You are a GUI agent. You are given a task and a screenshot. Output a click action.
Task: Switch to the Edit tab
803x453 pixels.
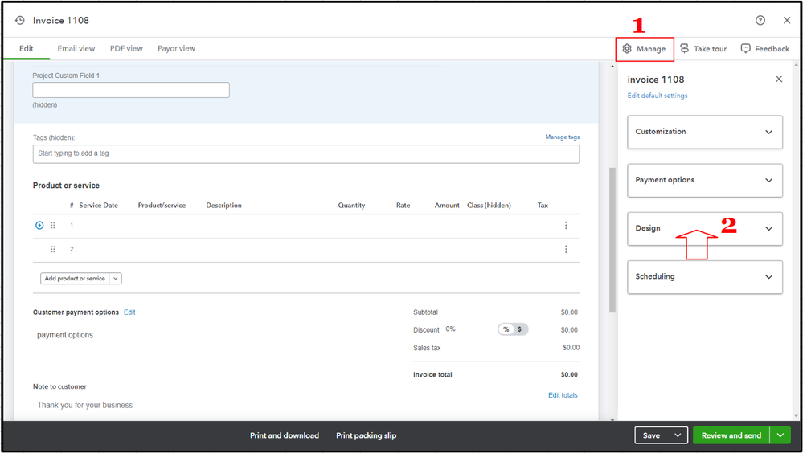(26, 48)
